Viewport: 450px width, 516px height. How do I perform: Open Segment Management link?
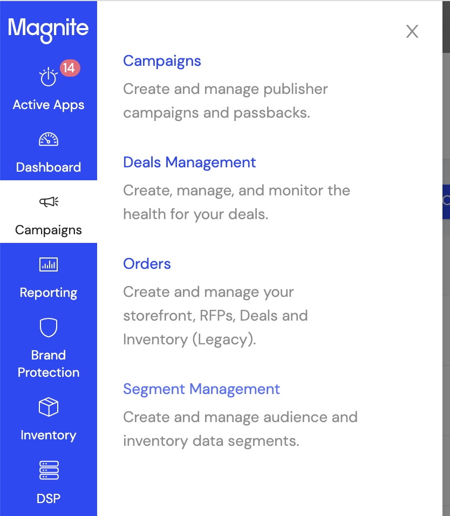click(x=201, y=389)
